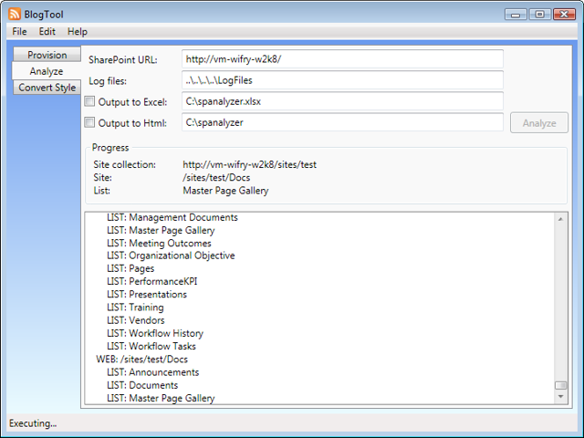
Task: Click the log list scrollbar thumb
Action: (x=560, y=385)
